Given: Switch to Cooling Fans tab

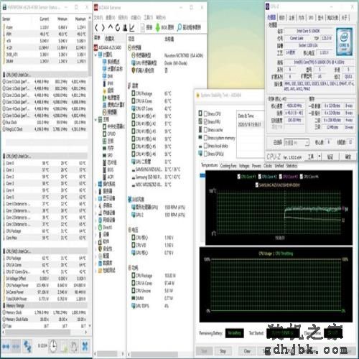Looking at the screenshot, I should [228, 166].
